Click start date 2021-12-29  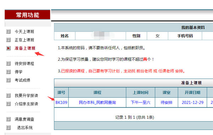pyautogui.click(x=192, y=102)
